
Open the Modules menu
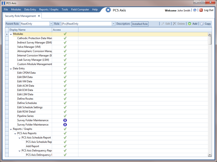[x=16, y=10]
